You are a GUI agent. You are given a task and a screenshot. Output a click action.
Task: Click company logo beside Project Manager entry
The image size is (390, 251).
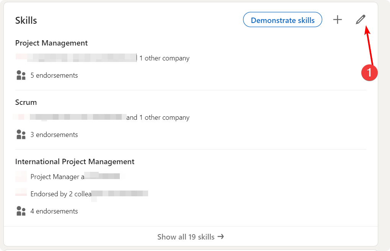coord(21,176)
